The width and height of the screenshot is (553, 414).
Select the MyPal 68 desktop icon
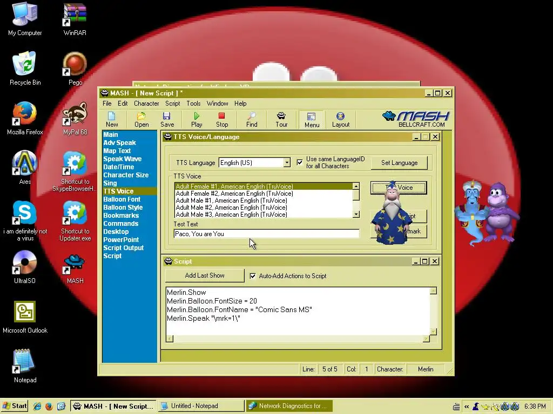pyautogui.click(x=75, y=118)
